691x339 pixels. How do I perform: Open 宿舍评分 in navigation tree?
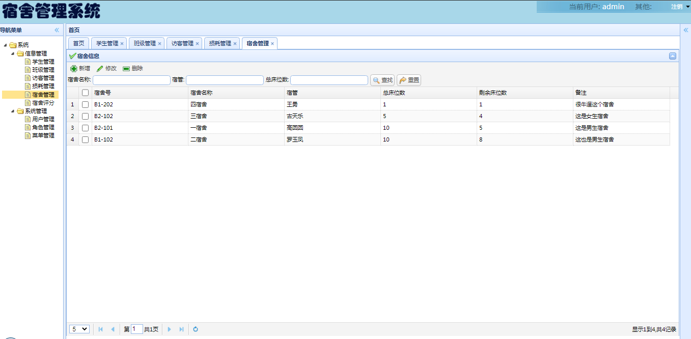click(43, 103)
